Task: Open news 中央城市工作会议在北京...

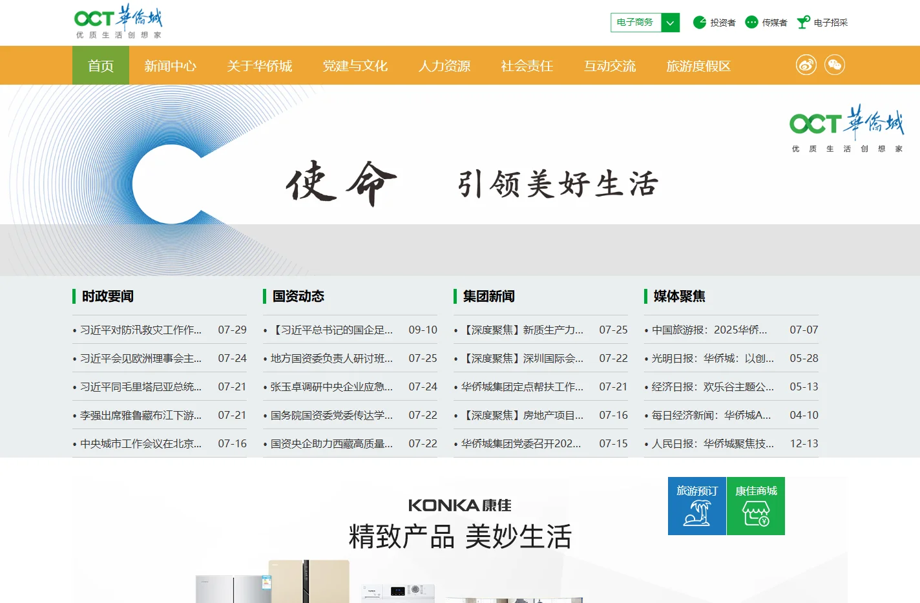Action: (141, 443)
